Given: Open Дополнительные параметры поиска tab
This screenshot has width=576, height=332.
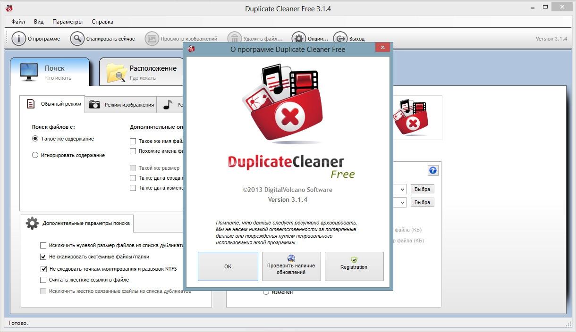Looking at the screenshot, I should coord(78,223).
